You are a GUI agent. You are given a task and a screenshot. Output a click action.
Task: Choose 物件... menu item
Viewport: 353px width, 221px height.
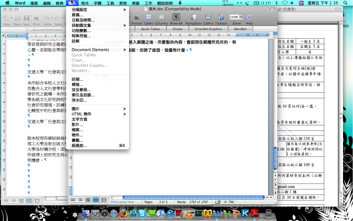(98, 135)
